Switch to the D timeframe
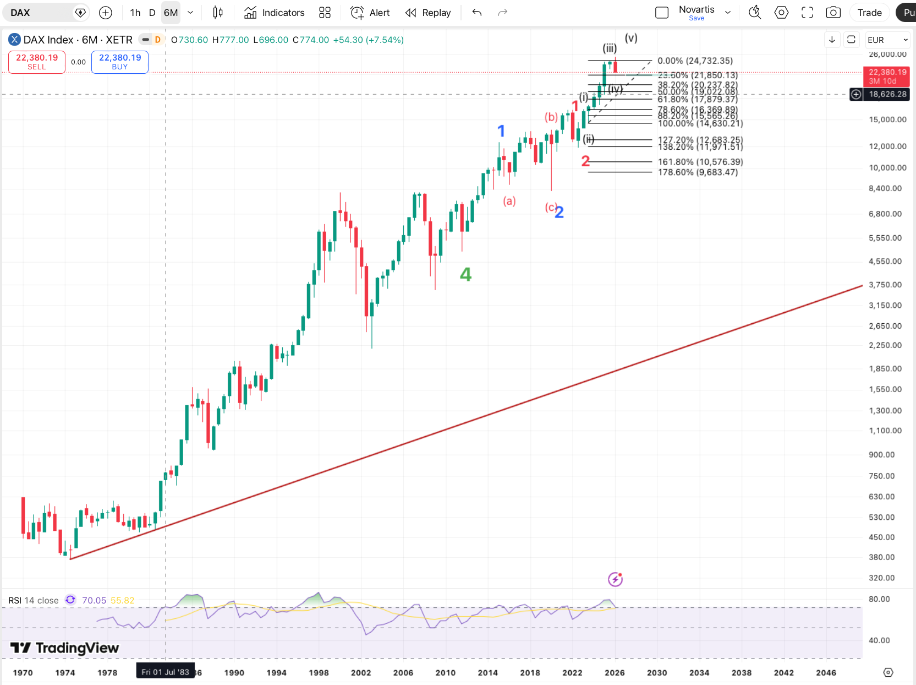The width and height of the screenshot is (916, 685). (x=152, y=13)
